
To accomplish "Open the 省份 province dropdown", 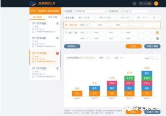I will [89, 18].
